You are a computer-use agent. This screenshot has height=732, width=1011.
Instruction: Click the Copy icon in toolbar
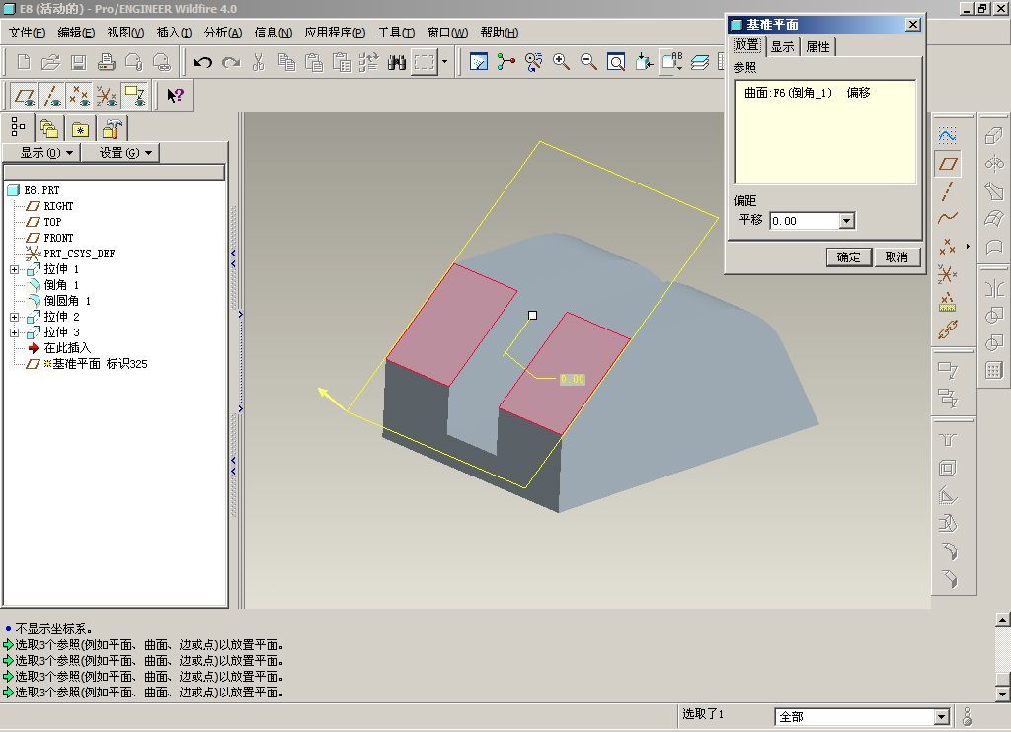286,62
